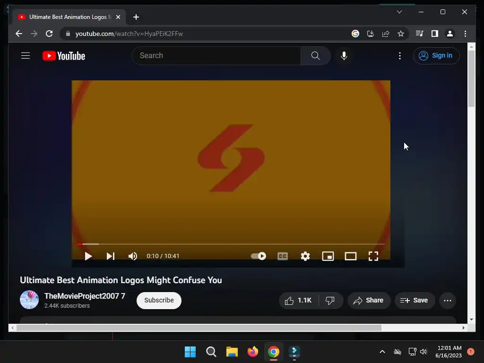Image resolution: width=484 pixels, height=363 pixels.
Task: Click the video time 0:10 / 10:41
Action: pyautogui.click(x=163, y=256)
